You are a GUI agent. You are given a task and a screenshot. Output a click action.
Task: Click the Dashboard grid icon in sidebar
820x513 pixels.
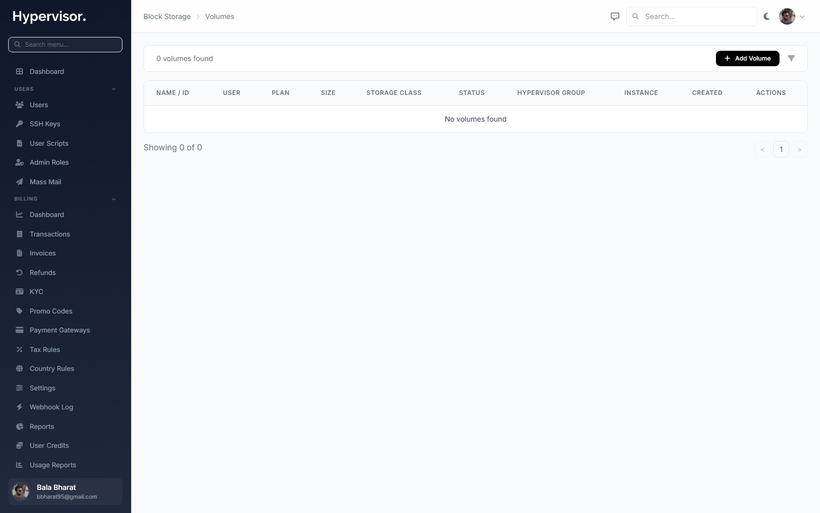point(19,71)
